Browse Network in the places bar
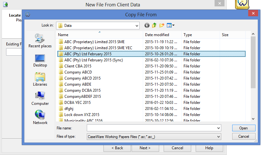 40,118
